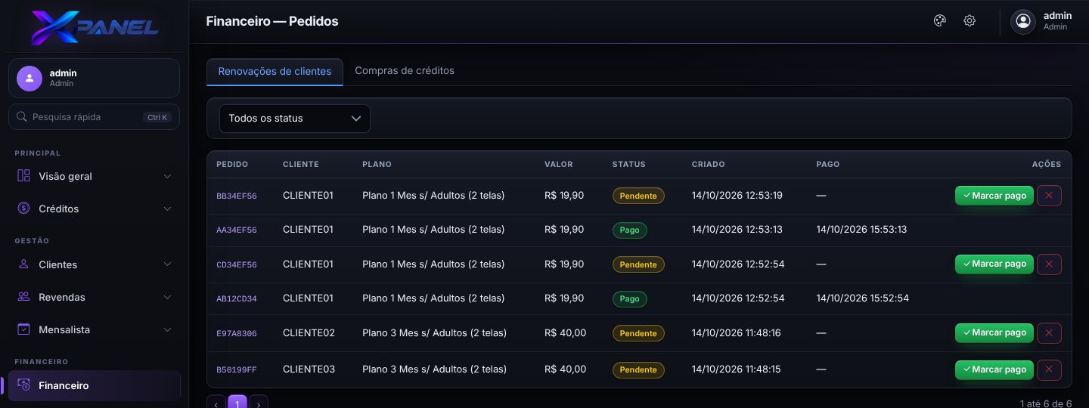Open the settings gear icon
1089x408 pixels.
[970, 21]
